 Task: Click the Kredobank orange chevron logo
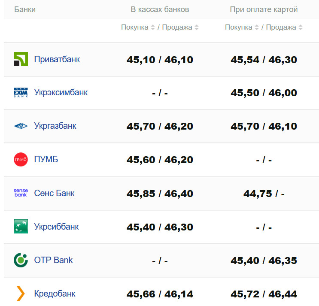[x=21, y=294]
